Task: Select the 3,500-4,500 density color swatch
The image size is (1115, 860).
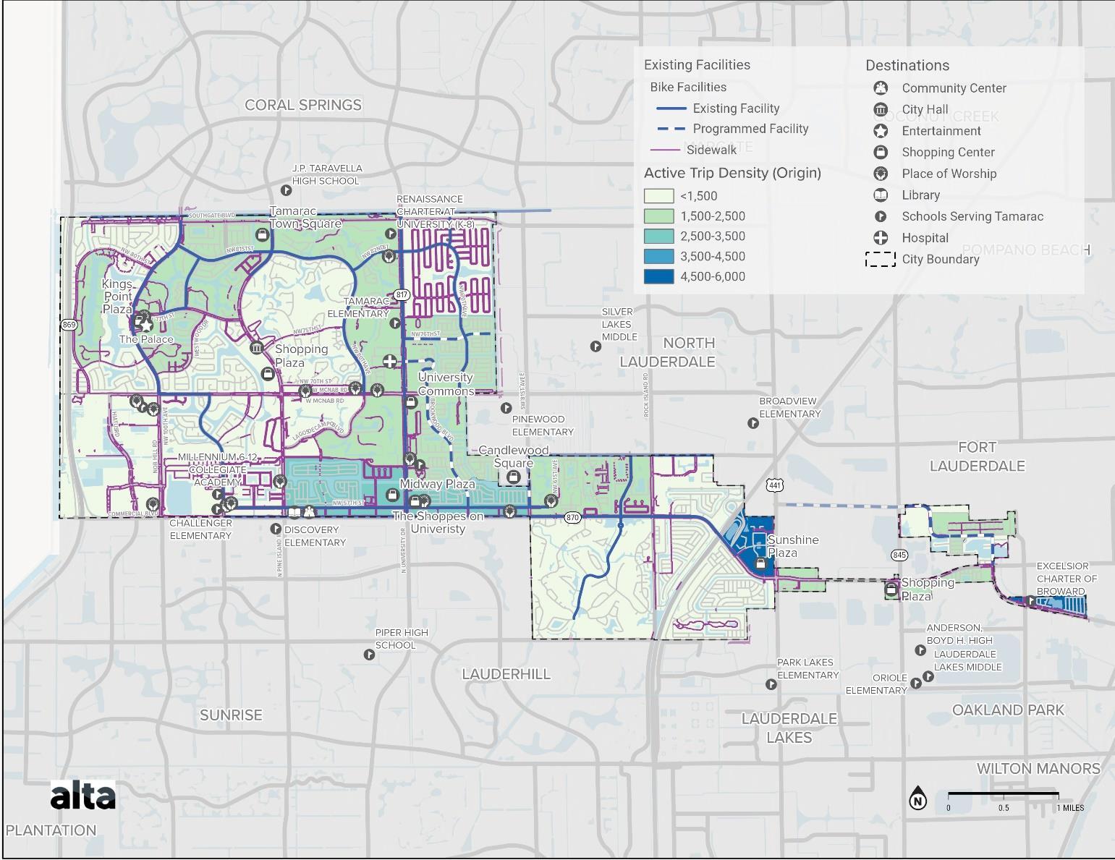Action: click(x=658, y=256)
